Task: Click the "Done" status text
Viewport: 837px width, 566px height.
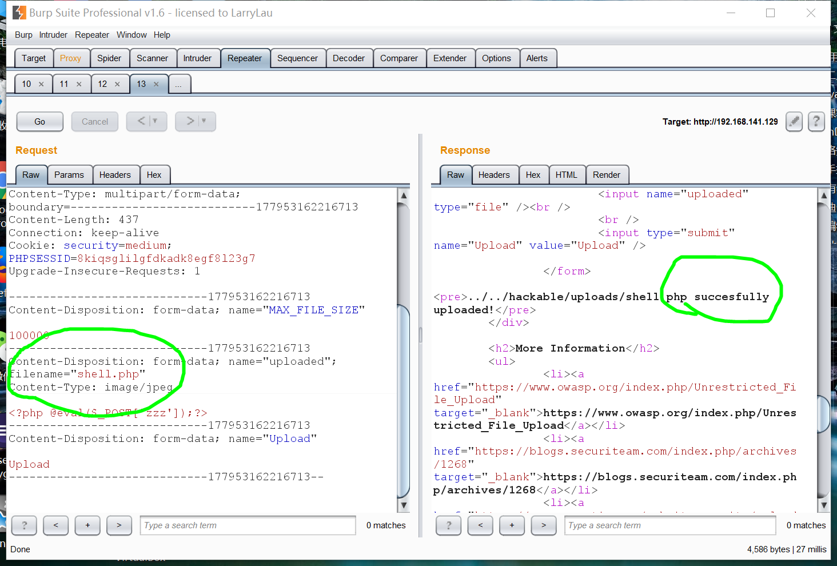Action: tap(20, 549)
